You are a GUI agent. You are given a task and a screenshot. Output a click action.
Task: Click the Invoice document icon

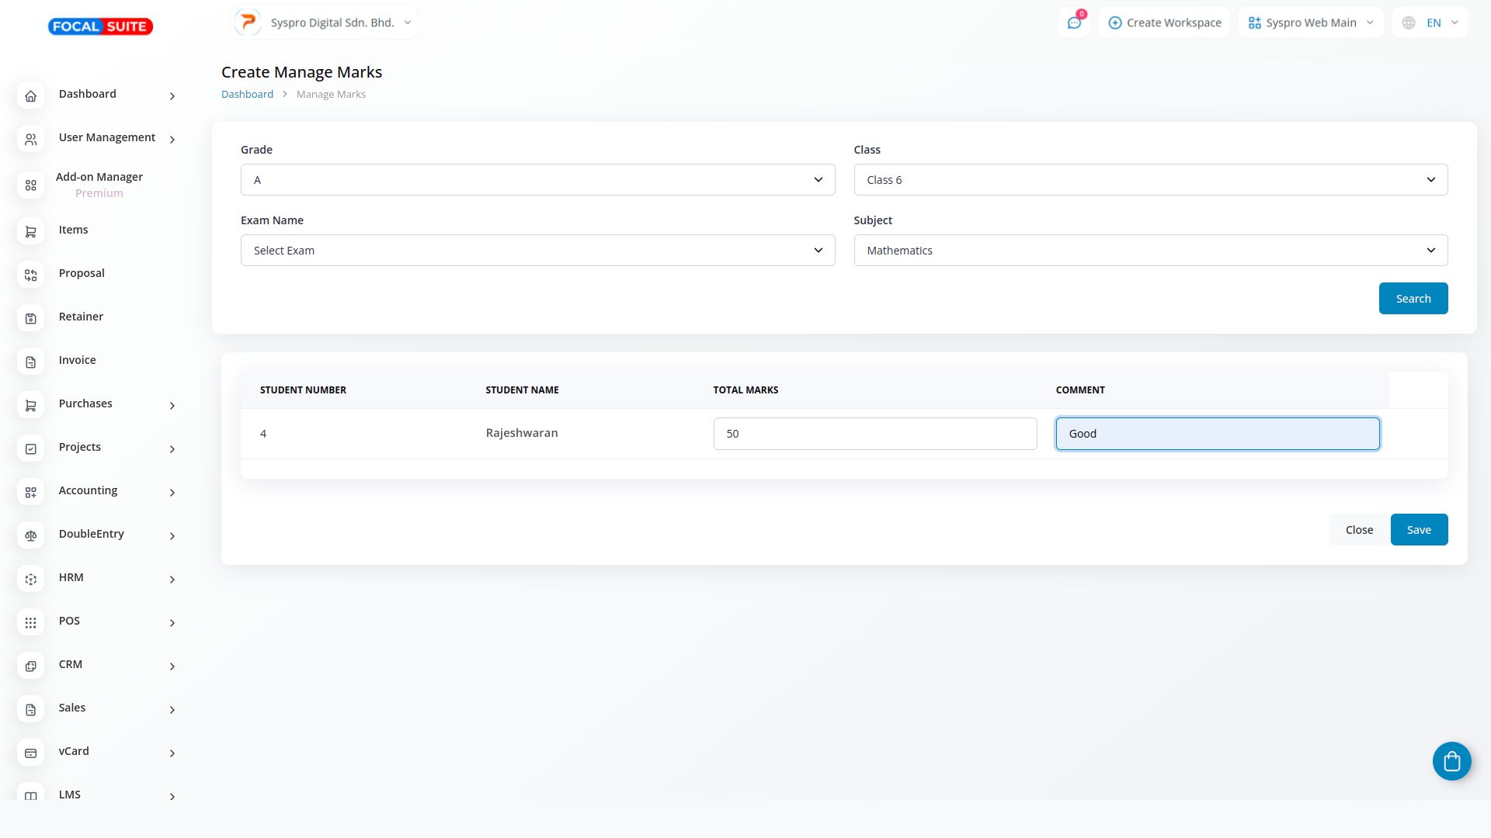[31, 362]
